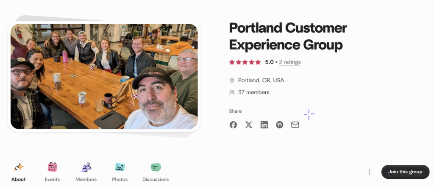Go to the Members tab
This screenshot has width=434, height=186.
tap(86, 172)
